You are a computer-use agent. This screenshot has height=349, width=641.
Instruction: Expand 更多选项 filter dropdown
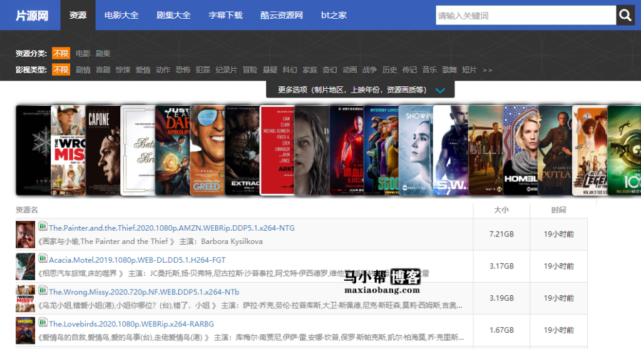click(x=360, y=89)
